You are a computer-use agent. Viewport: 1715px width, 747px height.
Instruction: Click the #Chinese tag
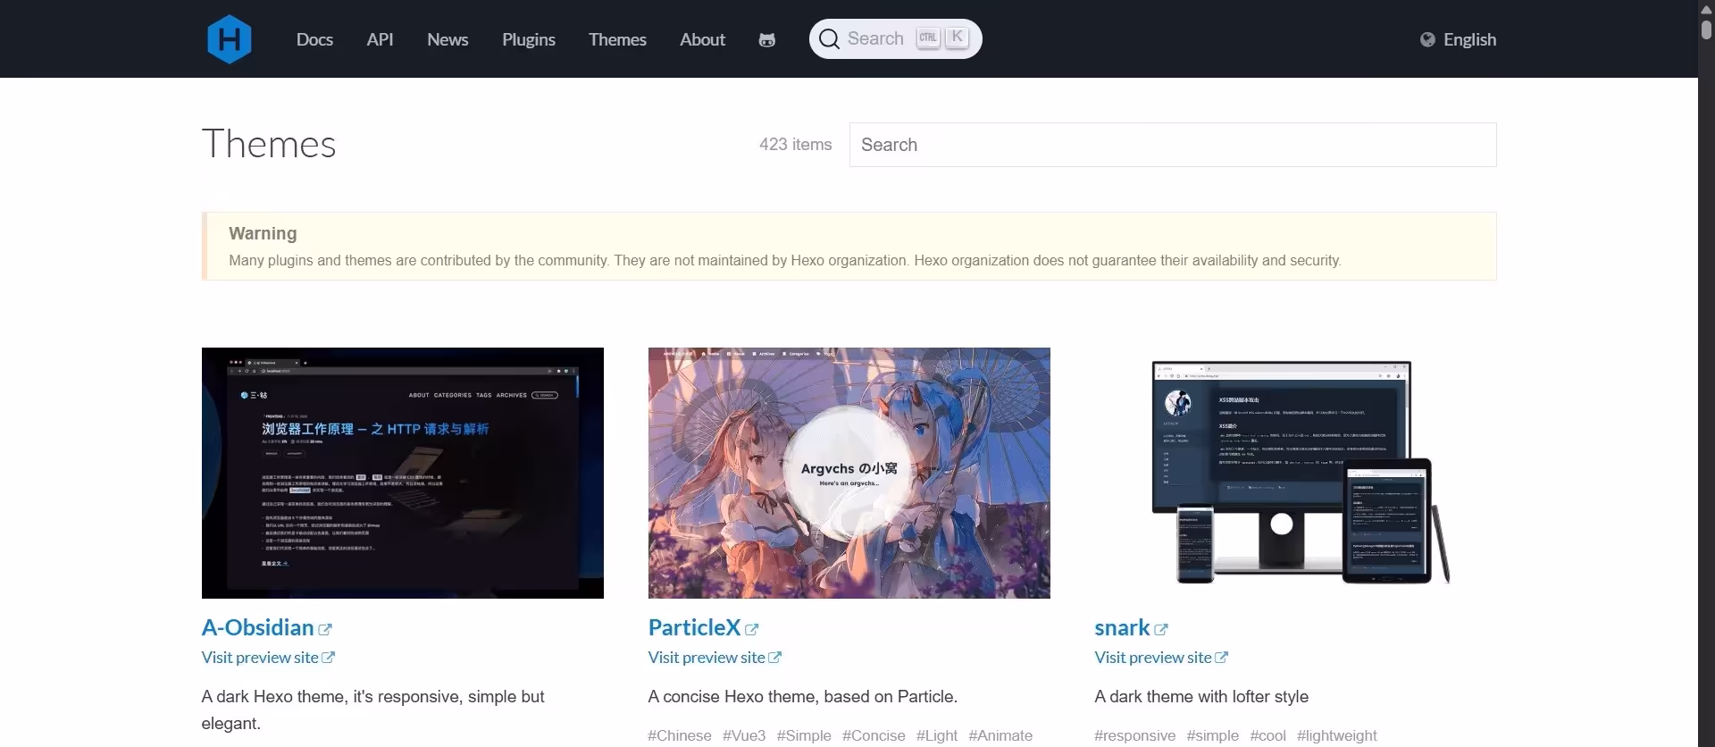tap(680, 735)
